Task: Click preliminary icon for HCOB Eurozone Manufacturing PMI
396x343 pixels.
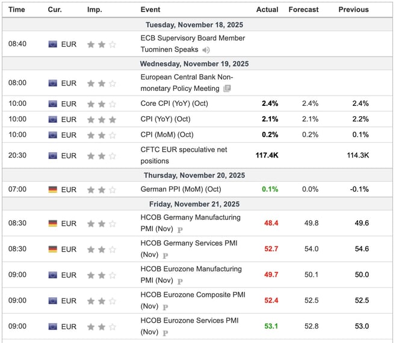Action: click(x=180, y=281)
